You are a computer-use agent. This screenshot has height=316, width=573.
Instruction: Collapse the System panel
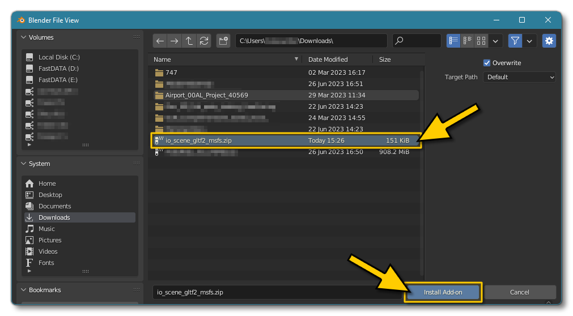click(24, 164)
